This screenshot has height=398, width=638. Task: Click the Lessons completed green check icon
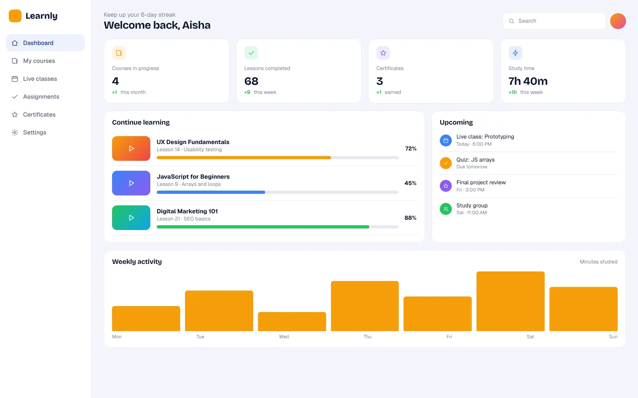(x=251, y=53)
